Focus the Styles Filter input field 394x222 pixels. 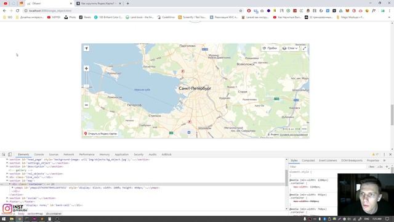click(327, 166)
